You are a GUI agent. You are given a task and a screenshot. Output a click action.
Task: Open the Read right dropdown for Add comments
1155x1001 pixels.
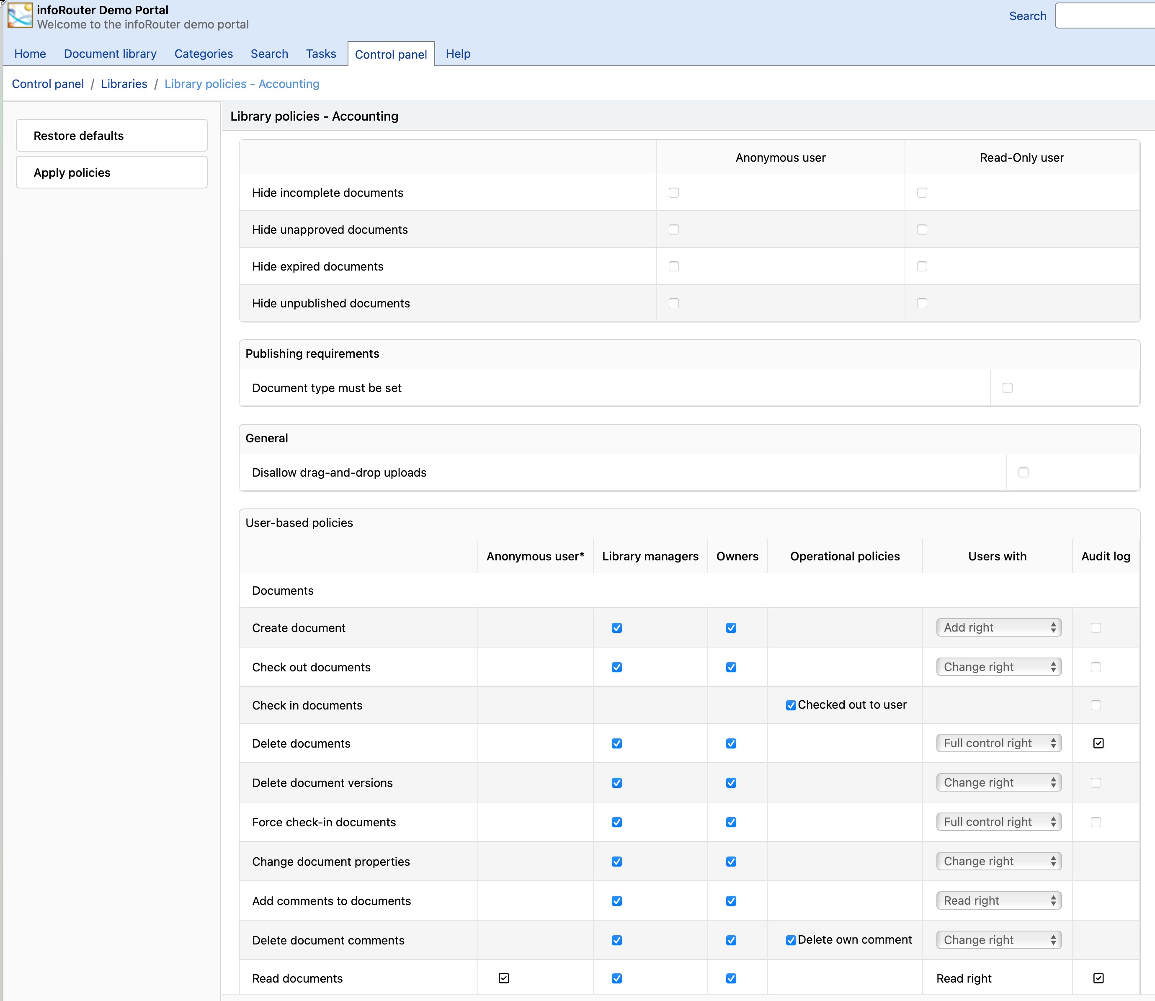pyautogui.click(x=999, y=900)
